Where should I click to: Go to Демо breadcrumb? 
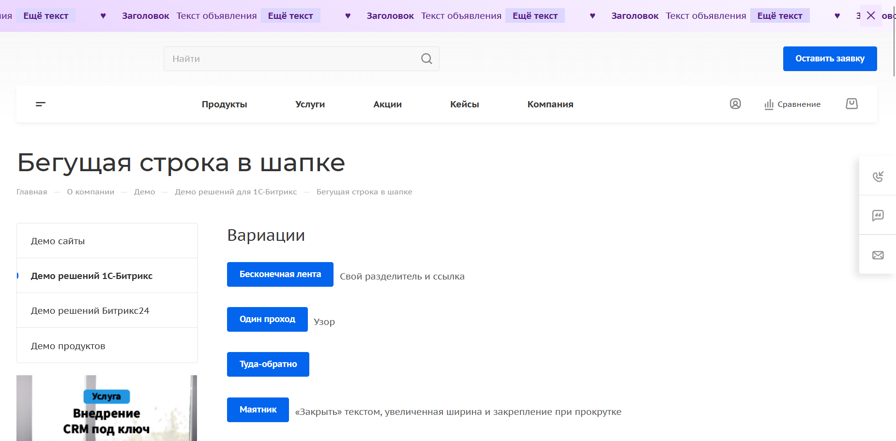(145, 192)
